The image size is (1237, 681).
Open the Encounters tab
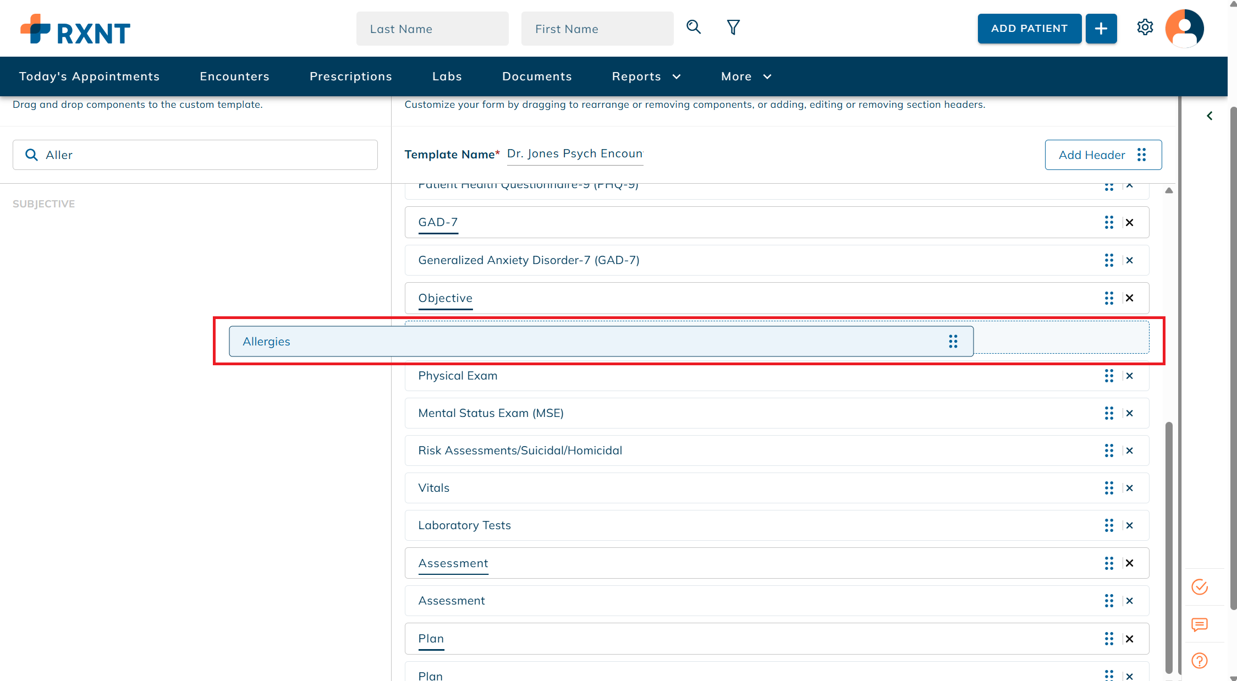point(234,76)
